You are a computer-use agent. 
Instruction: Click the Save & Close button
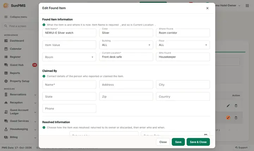[x=198, y=142]
